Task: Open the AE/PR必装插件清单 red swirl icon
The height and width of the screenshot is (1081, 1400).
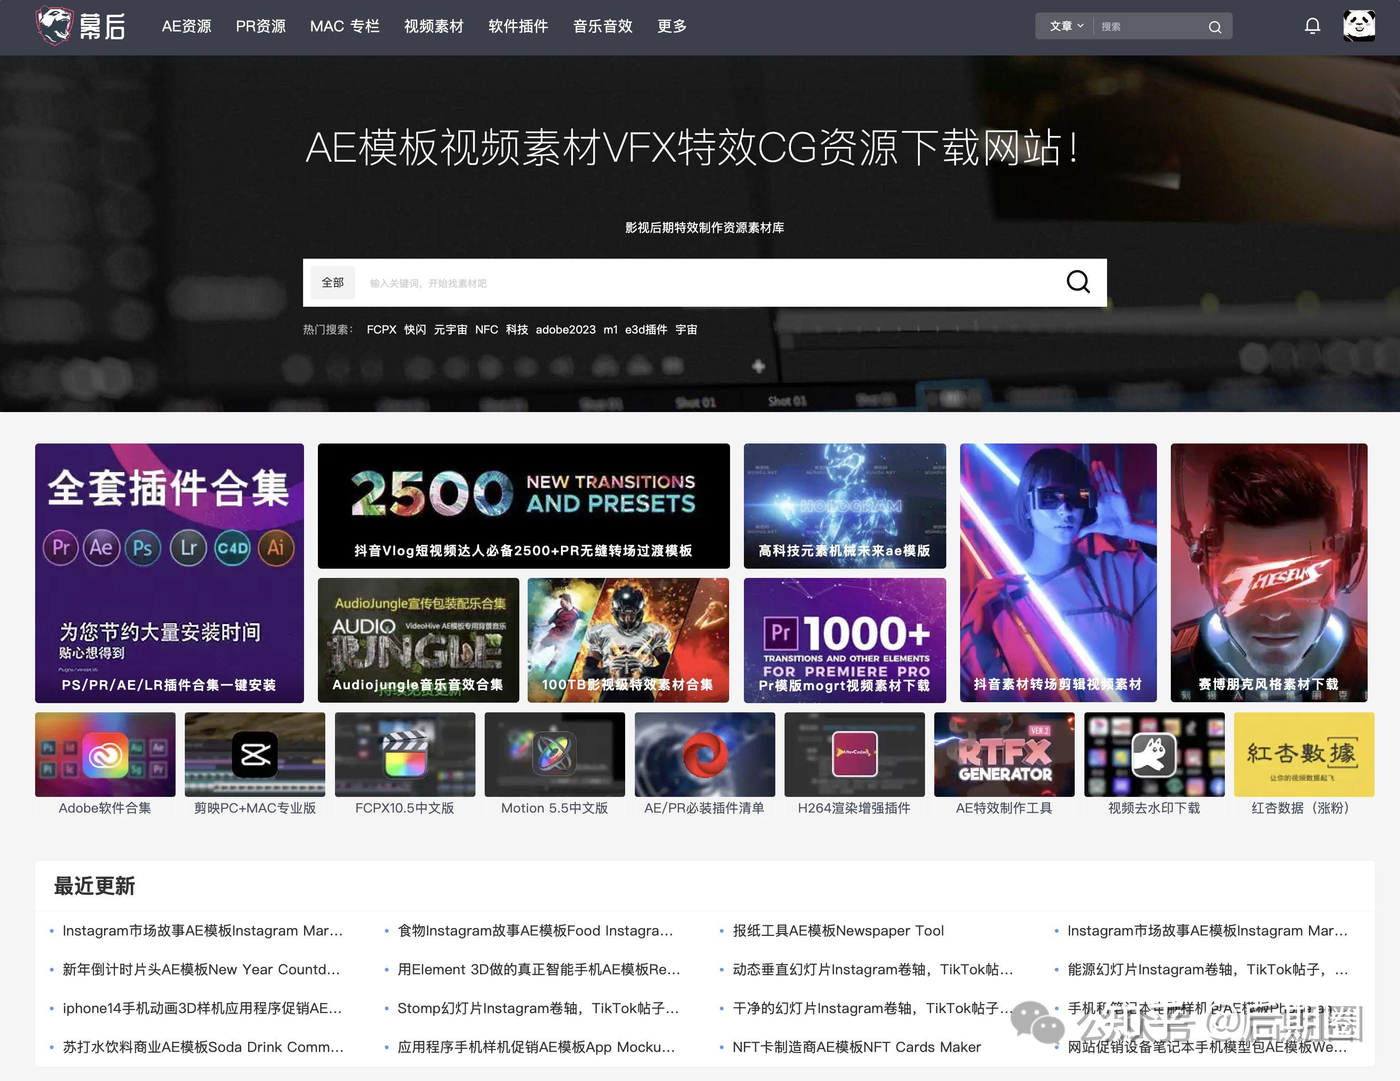Action: (705, 754)
